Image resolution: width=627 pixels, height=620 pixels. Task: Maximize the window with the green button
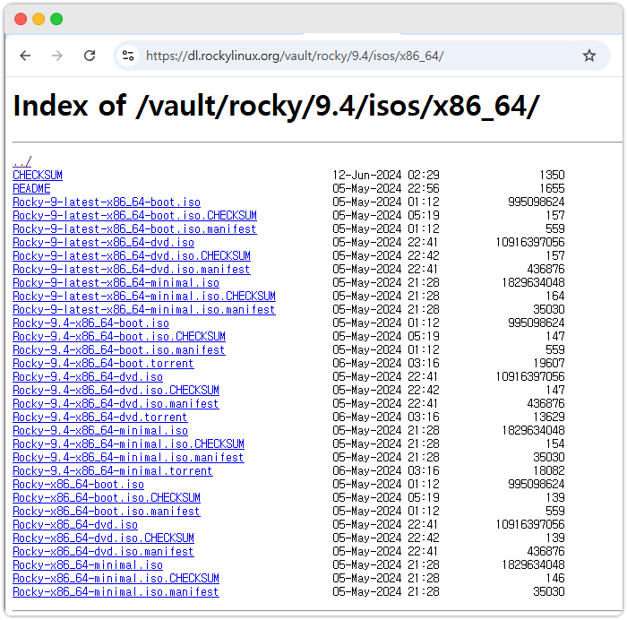pos(56,19)
